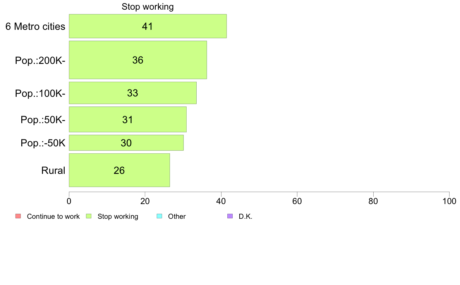Image resolution: width=460 pixels, height=285 pixels.
Task: Click the Stop working chart title
Action: (x=148, y=7)
